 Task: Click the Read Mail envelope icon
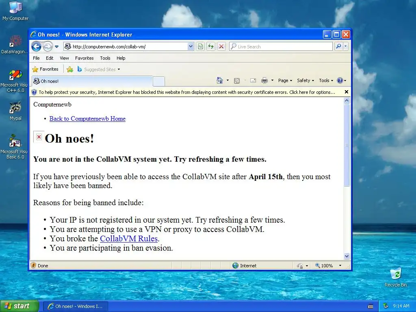pyautogui.click(x=253, y=80)
